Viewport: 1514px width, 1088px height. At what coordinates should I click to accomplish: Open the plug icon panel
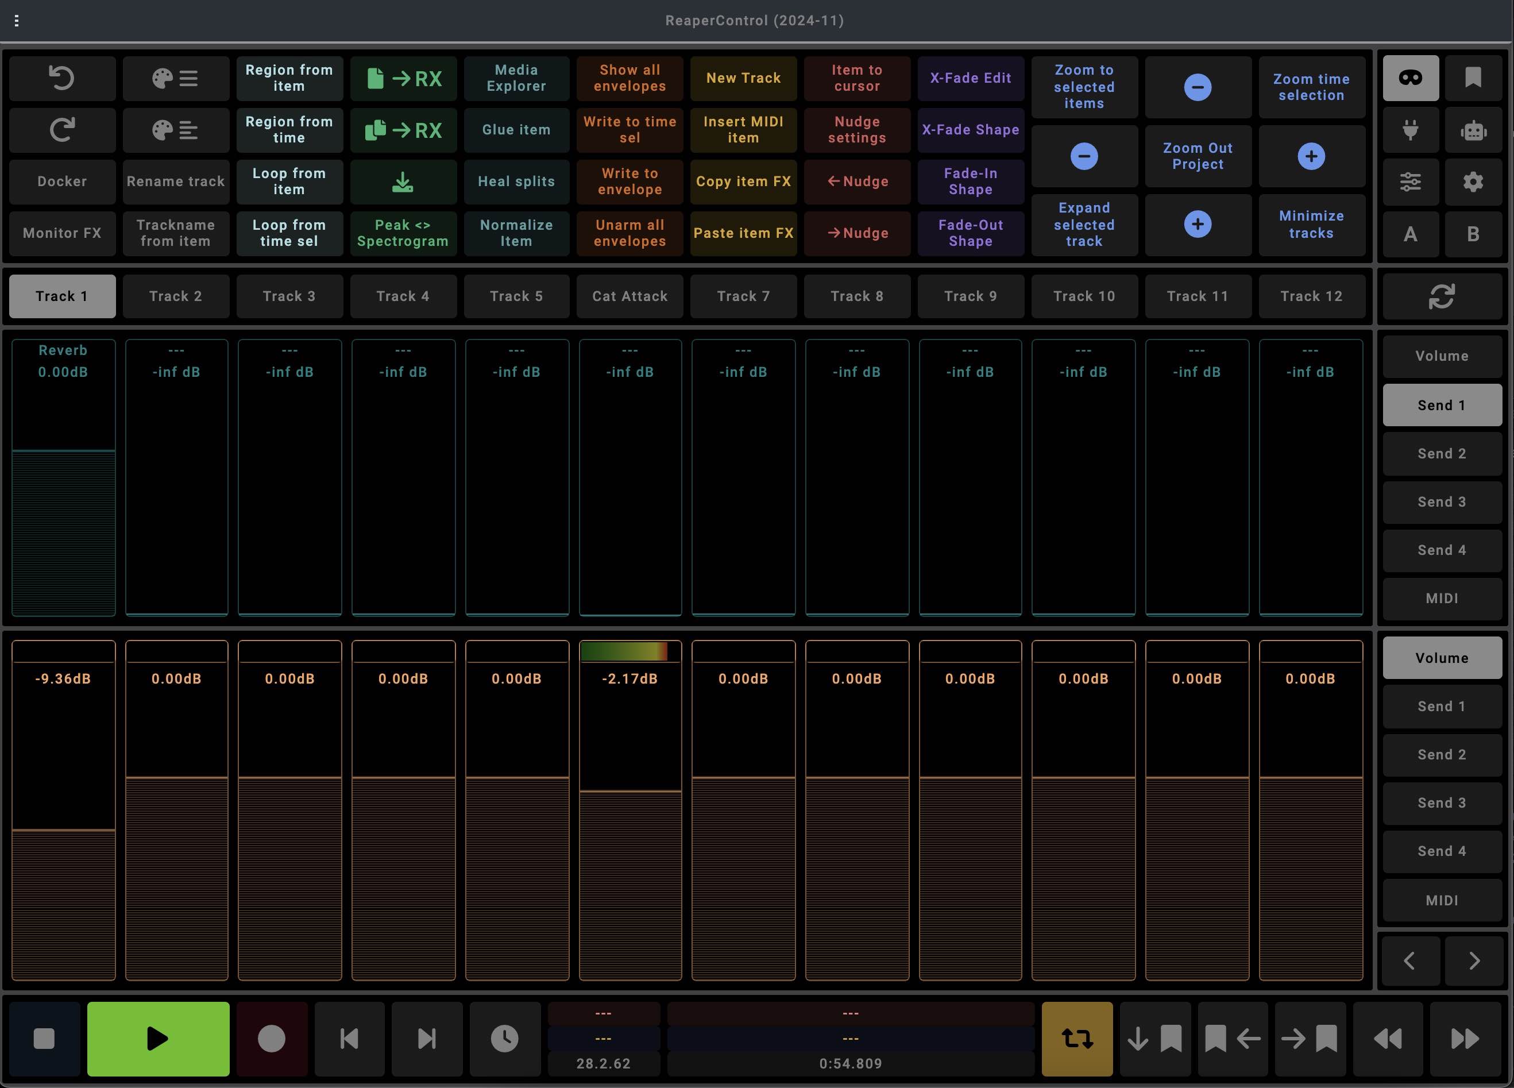[1410, 130]
